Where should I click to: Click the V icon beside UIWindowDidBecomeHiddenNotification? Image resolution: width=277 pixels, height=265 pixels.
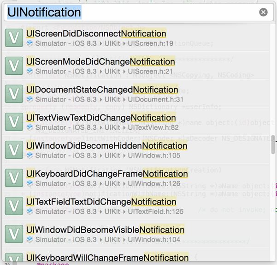click(x=14, y=151)
